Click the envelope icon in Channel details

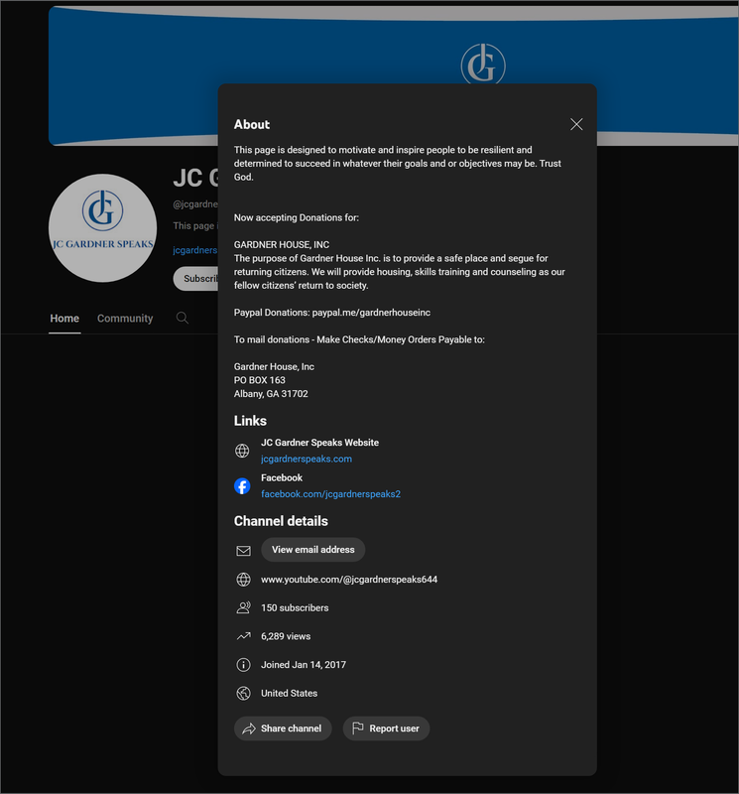coord(243,551)
